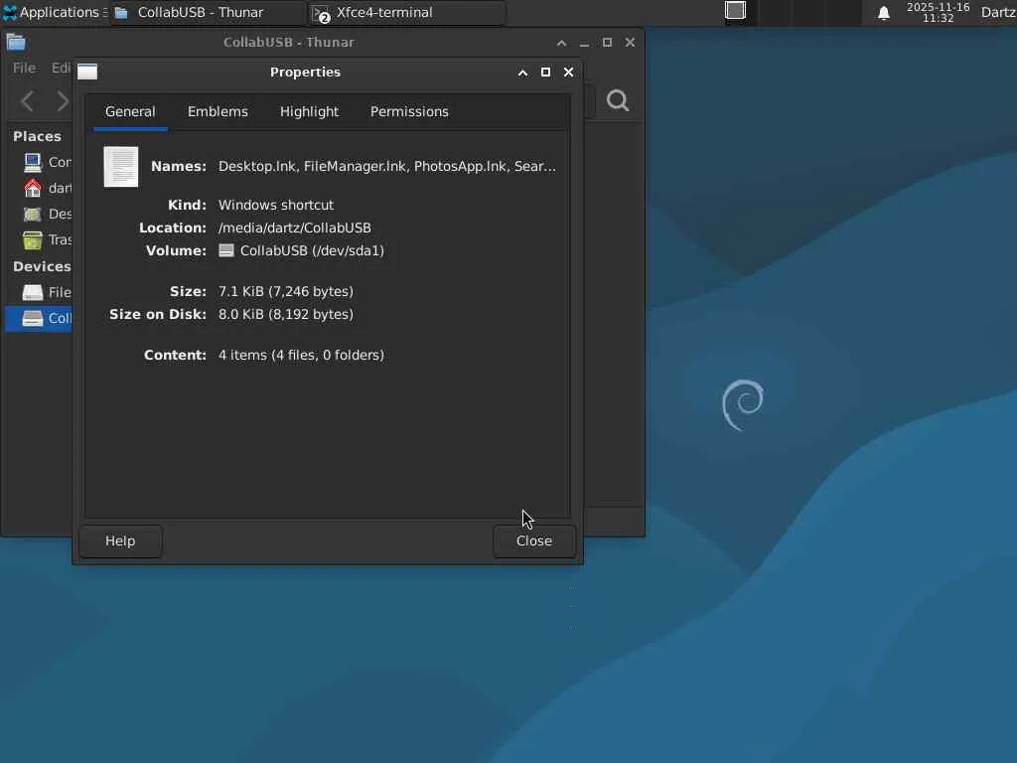Roll up the Properties window with the arrow
Screen dimensions: 1017x763
(x=522, y=73)
